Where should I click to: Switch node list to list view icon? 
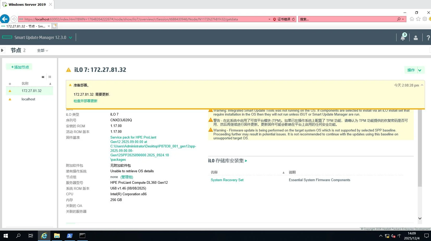(43, 77)
